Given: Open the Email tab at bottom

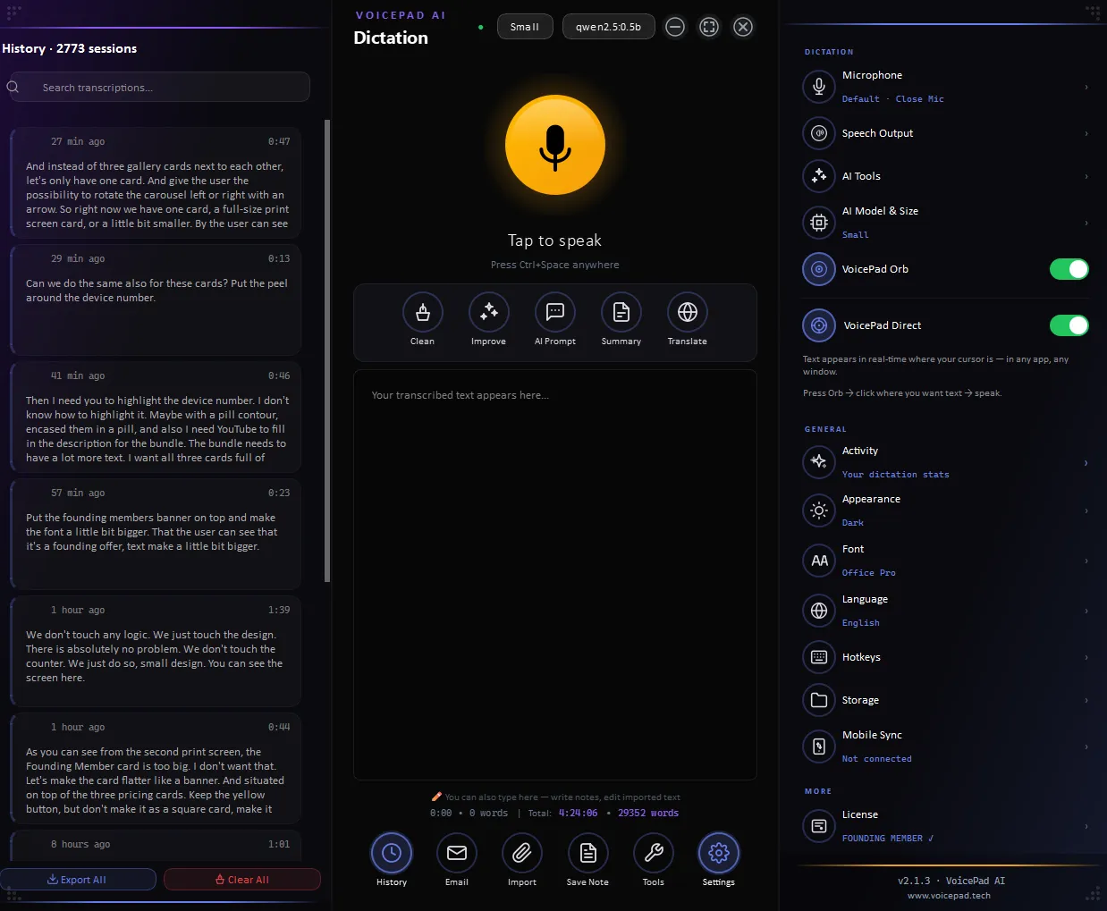Looking at the screenshot, I should (x=456, y=854).
